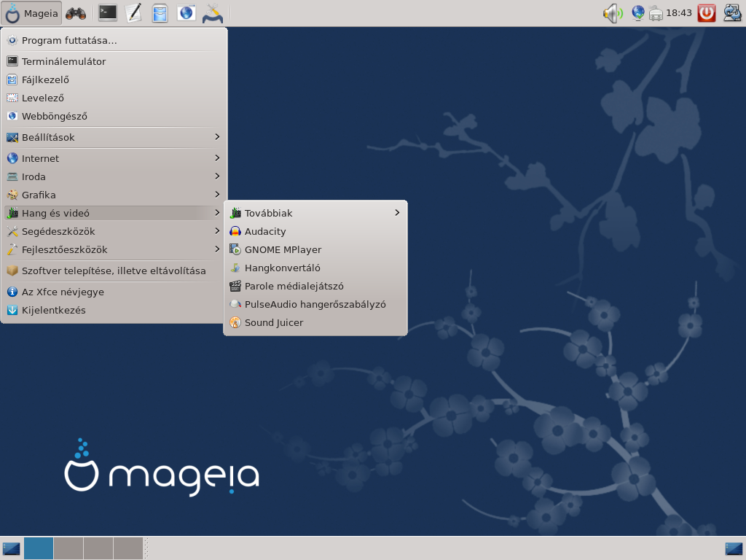Open the terminal launcher in top panel
Screen dimensions: 746x560
(x=108, y=13)
